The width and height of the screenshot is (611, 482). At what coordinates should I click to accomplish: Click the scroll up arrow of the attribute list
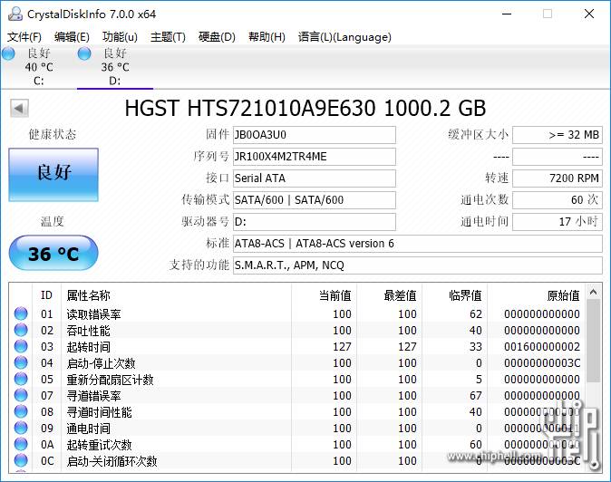click(x=594, y=292)
